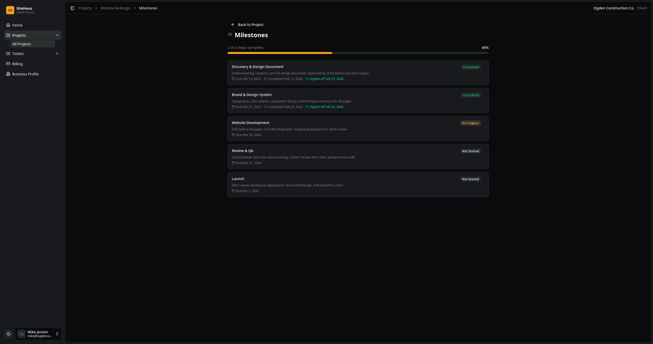Click the calendar icon next to Due Mar 20

(x=233, y=135)
